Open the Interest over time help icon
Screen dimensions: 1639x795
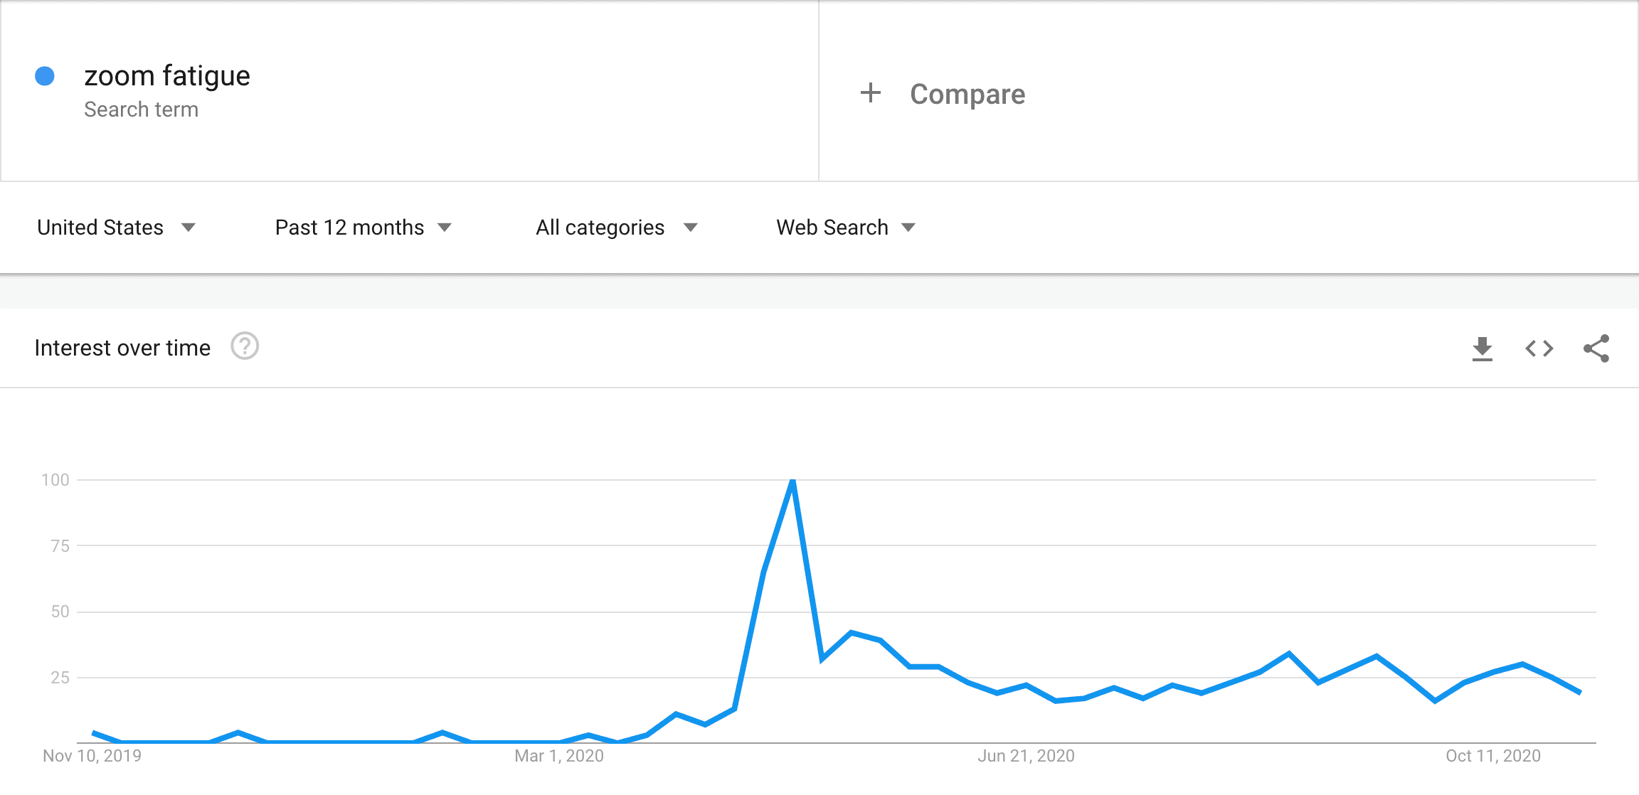point(245,346)
